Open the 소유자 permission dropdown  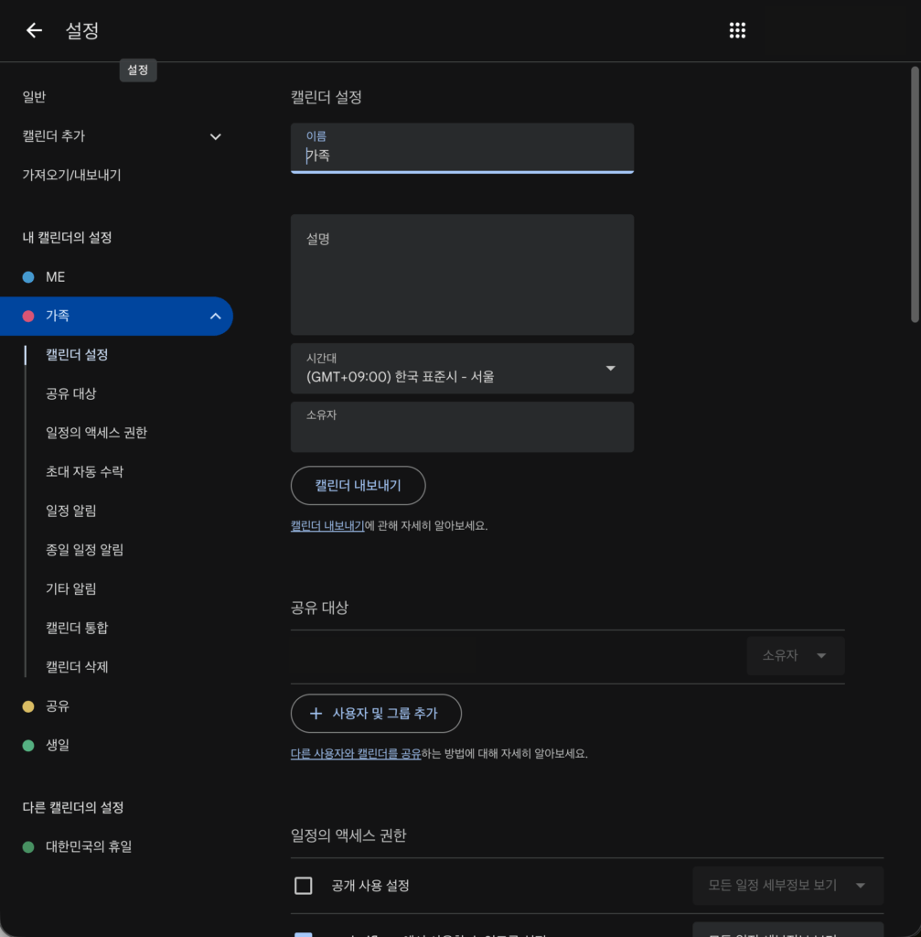pos(795,656)
